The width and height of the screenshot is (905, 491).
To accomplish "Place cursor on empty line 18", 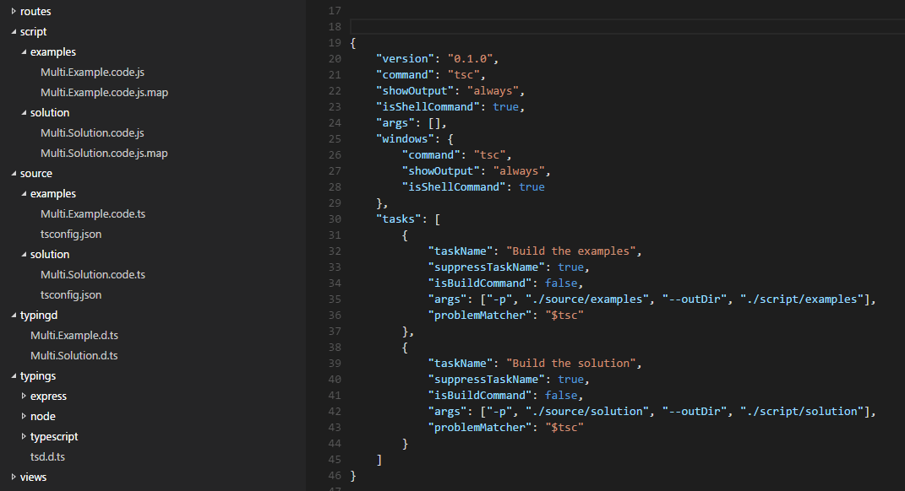I will point(592,26).
